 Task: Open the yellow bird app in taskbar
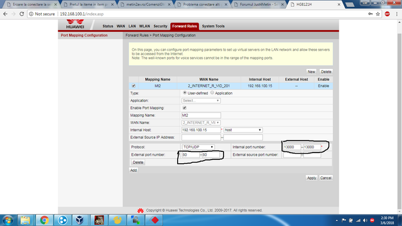117,220
